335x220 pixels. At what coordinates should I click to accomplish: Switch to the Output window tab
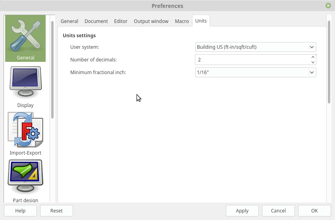pyautogui.click(x=151, y=21)
